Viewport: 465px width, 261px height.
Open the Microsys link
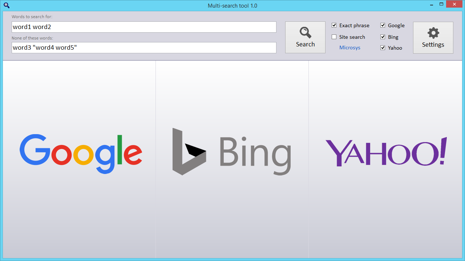click(350, 47)
